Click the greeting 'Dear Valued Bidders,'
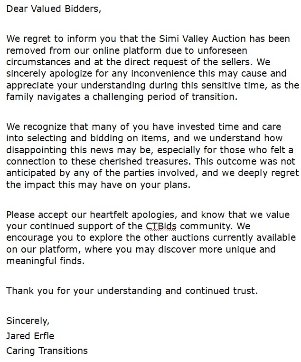Image resolution: width=301 pixels, height=362 pixels. tap(54, 9)
